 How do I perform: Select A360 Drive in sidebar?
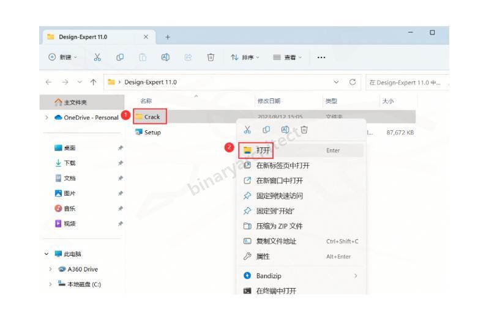(x=78, y=269)
